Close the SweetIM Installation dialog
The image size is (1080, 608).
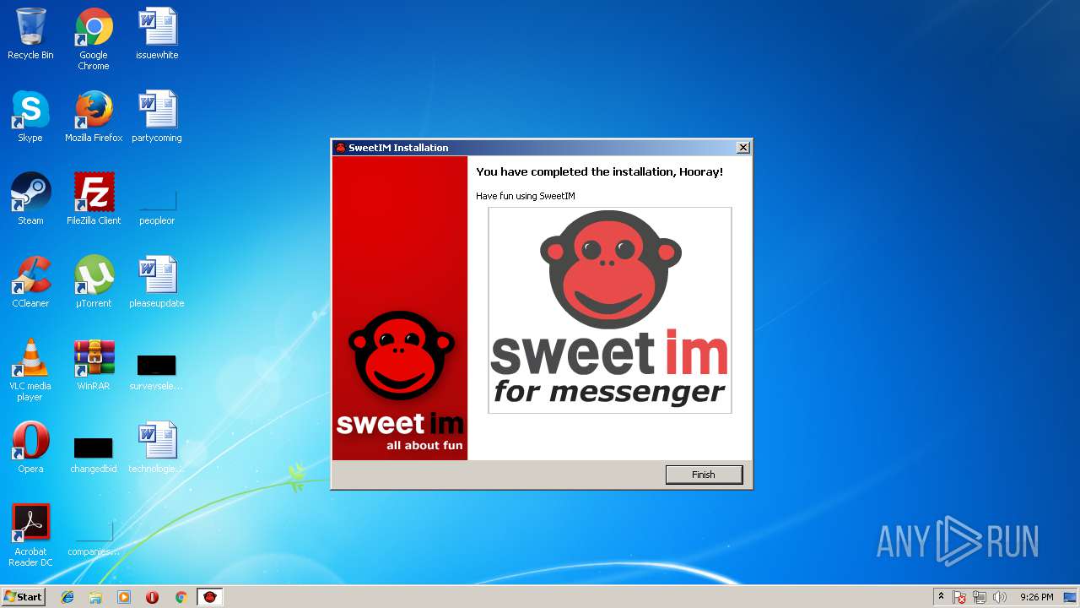(x=742, y=148)
